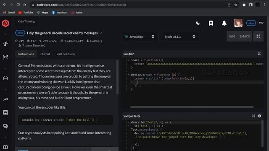Image resolution: width=269 pixels, height=151 pixels.
Task: Bookmark this page star icon
Action: point(236,5)
